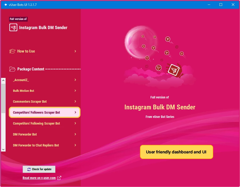Open the Read more on v-user.com link
Screen dimensions: 240x187
click(x=39, y=178)
